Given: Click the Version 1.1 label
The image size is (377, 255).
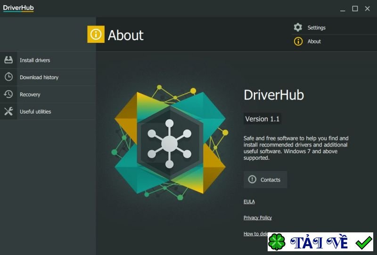Looking at the screenshot, I should point(262,119).
